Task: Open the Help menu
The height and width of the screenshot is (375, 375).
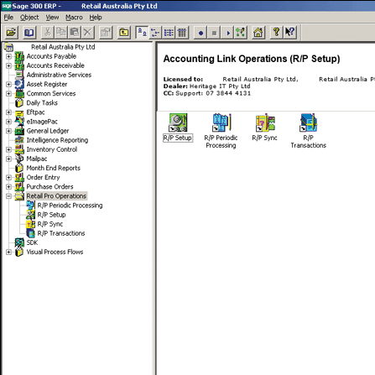Action: tap(96, 18)
